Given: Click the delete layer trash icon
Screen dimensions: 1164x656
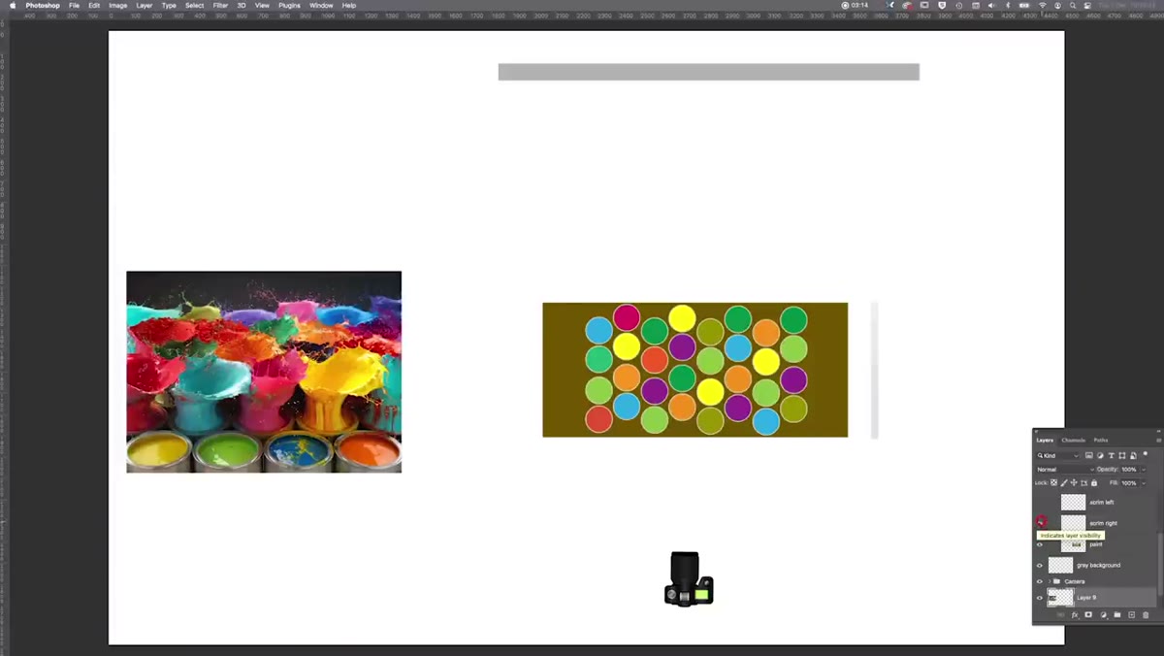Looking at the screenshot, I should (1146, 614).
